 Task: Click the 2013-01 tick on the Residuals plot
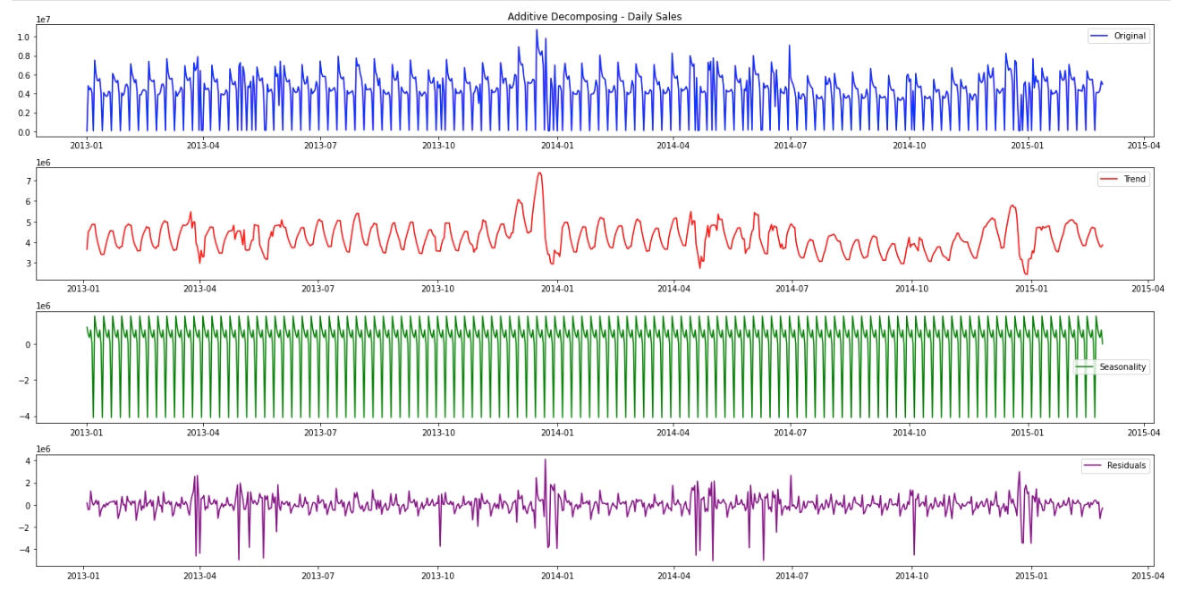pos(84,577)
